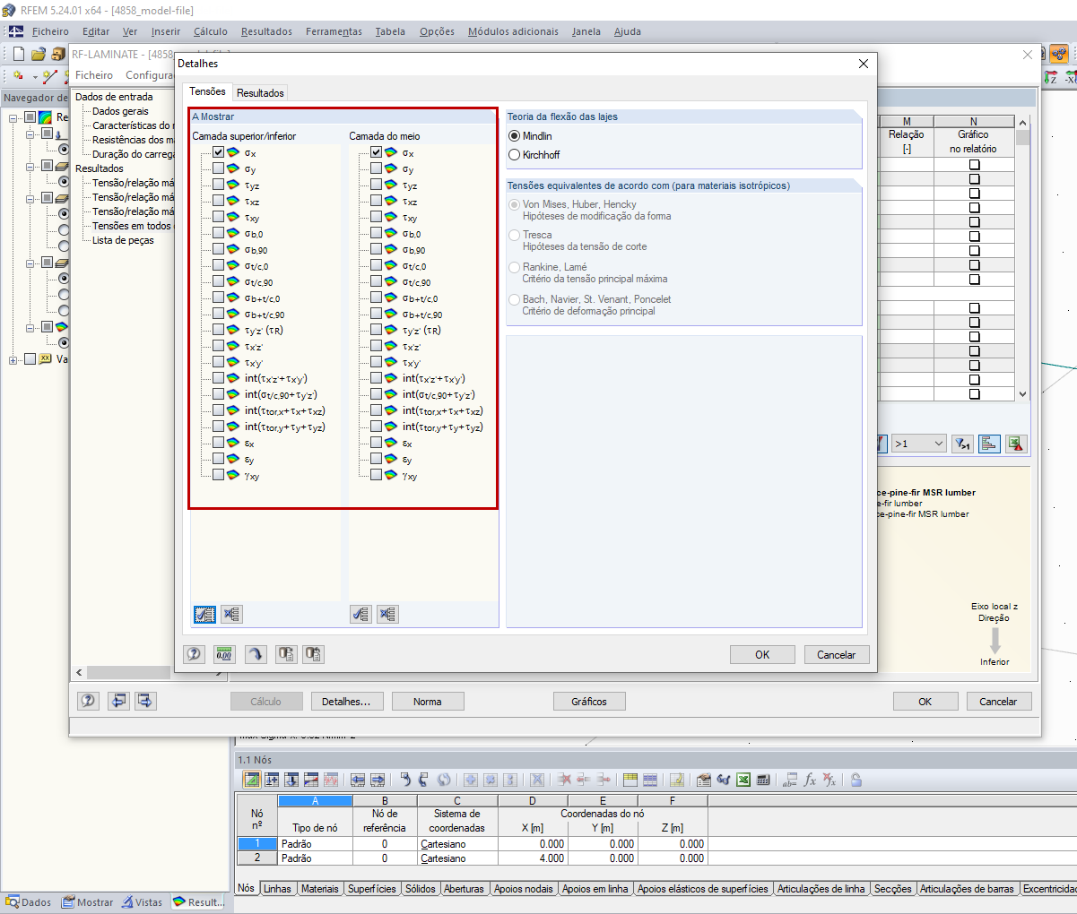Switch to the Tensões tab

207,91
